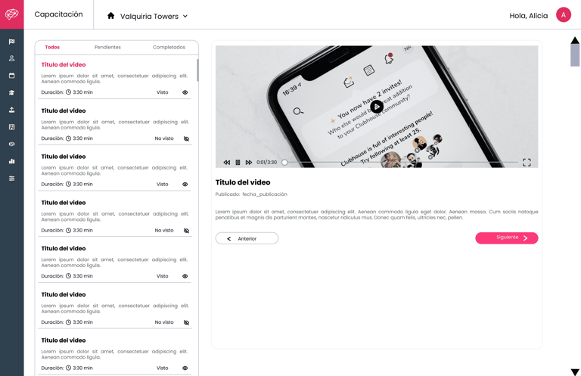
Task: Toggle the crossed-eye on the fourth video item
Action: click(x=186, y=231)
